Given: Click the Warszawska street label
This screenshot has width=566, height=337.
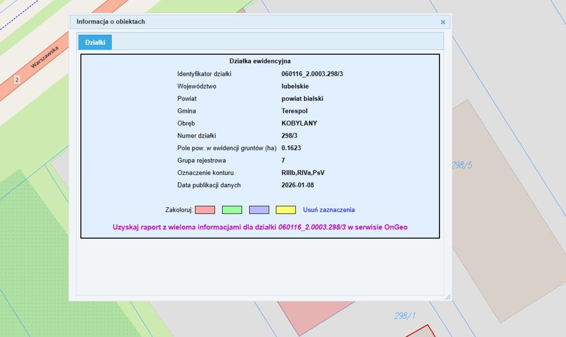Looking at the screenshot, I should [44, 57].
